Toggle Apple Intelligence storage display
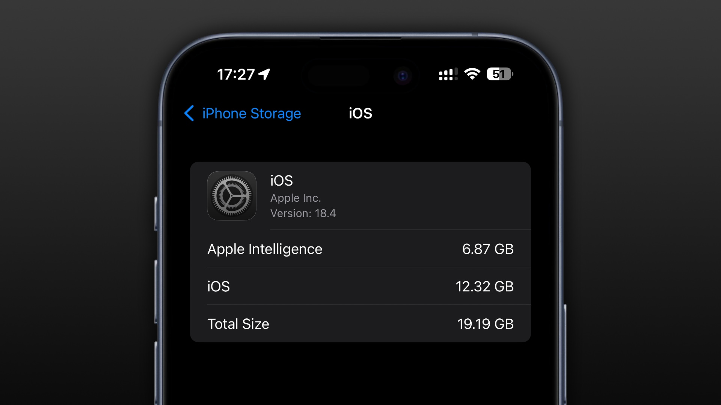Screen dimensions: 721x405 360,249
